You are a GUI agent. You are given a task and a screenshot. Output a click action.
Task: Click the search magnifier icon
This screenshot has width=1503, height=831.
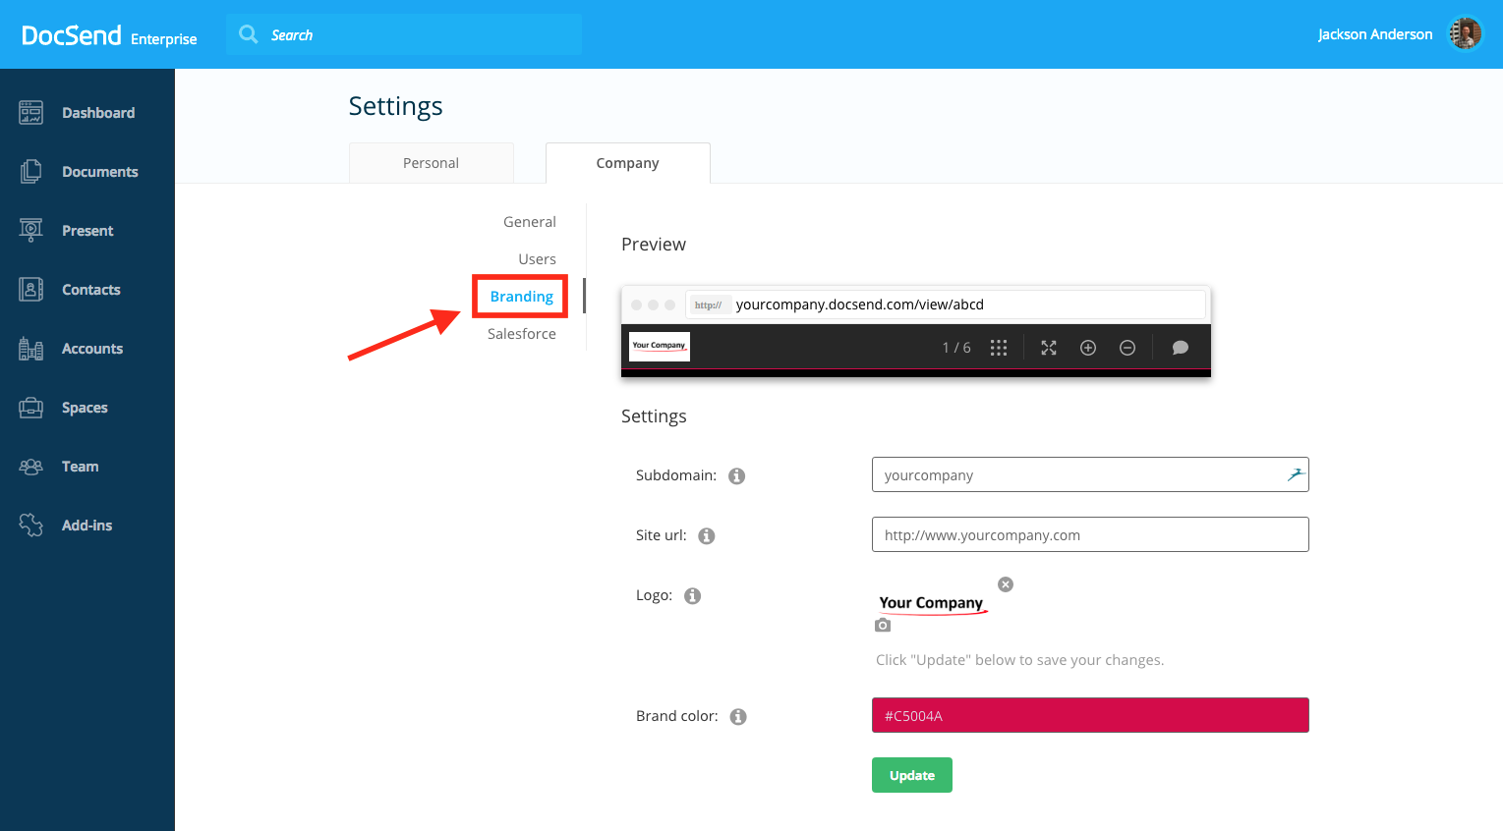coord(249,34)
